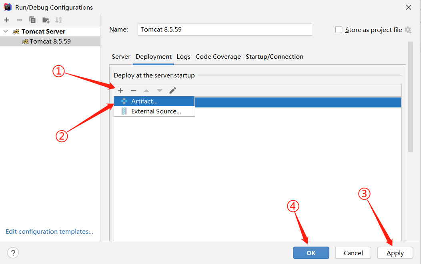Enable Store as project file checkbox
The height and width of the screenshot is (264, 421).
pos(339,30)
